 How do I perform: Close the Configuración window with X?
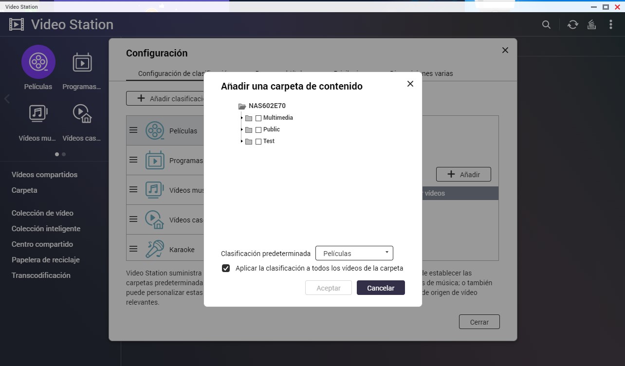coord(505,50)
